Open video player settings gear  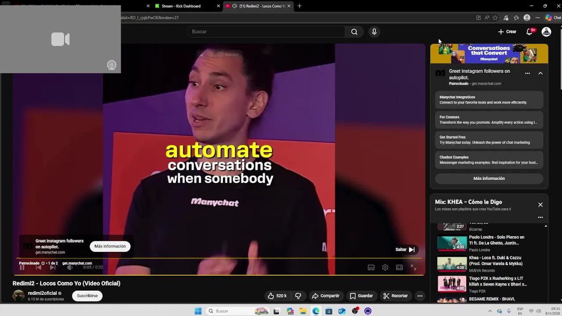(x=385, y=267)
